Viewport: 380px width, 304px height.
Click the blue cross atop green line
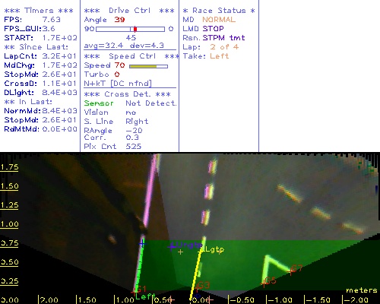tap(142, 244)
